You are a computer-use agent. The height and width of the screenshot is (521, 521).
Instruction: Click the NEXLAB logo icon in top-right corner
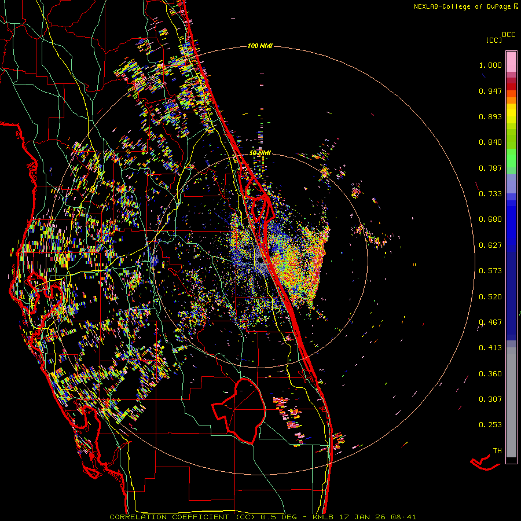[x=515, y=6]
